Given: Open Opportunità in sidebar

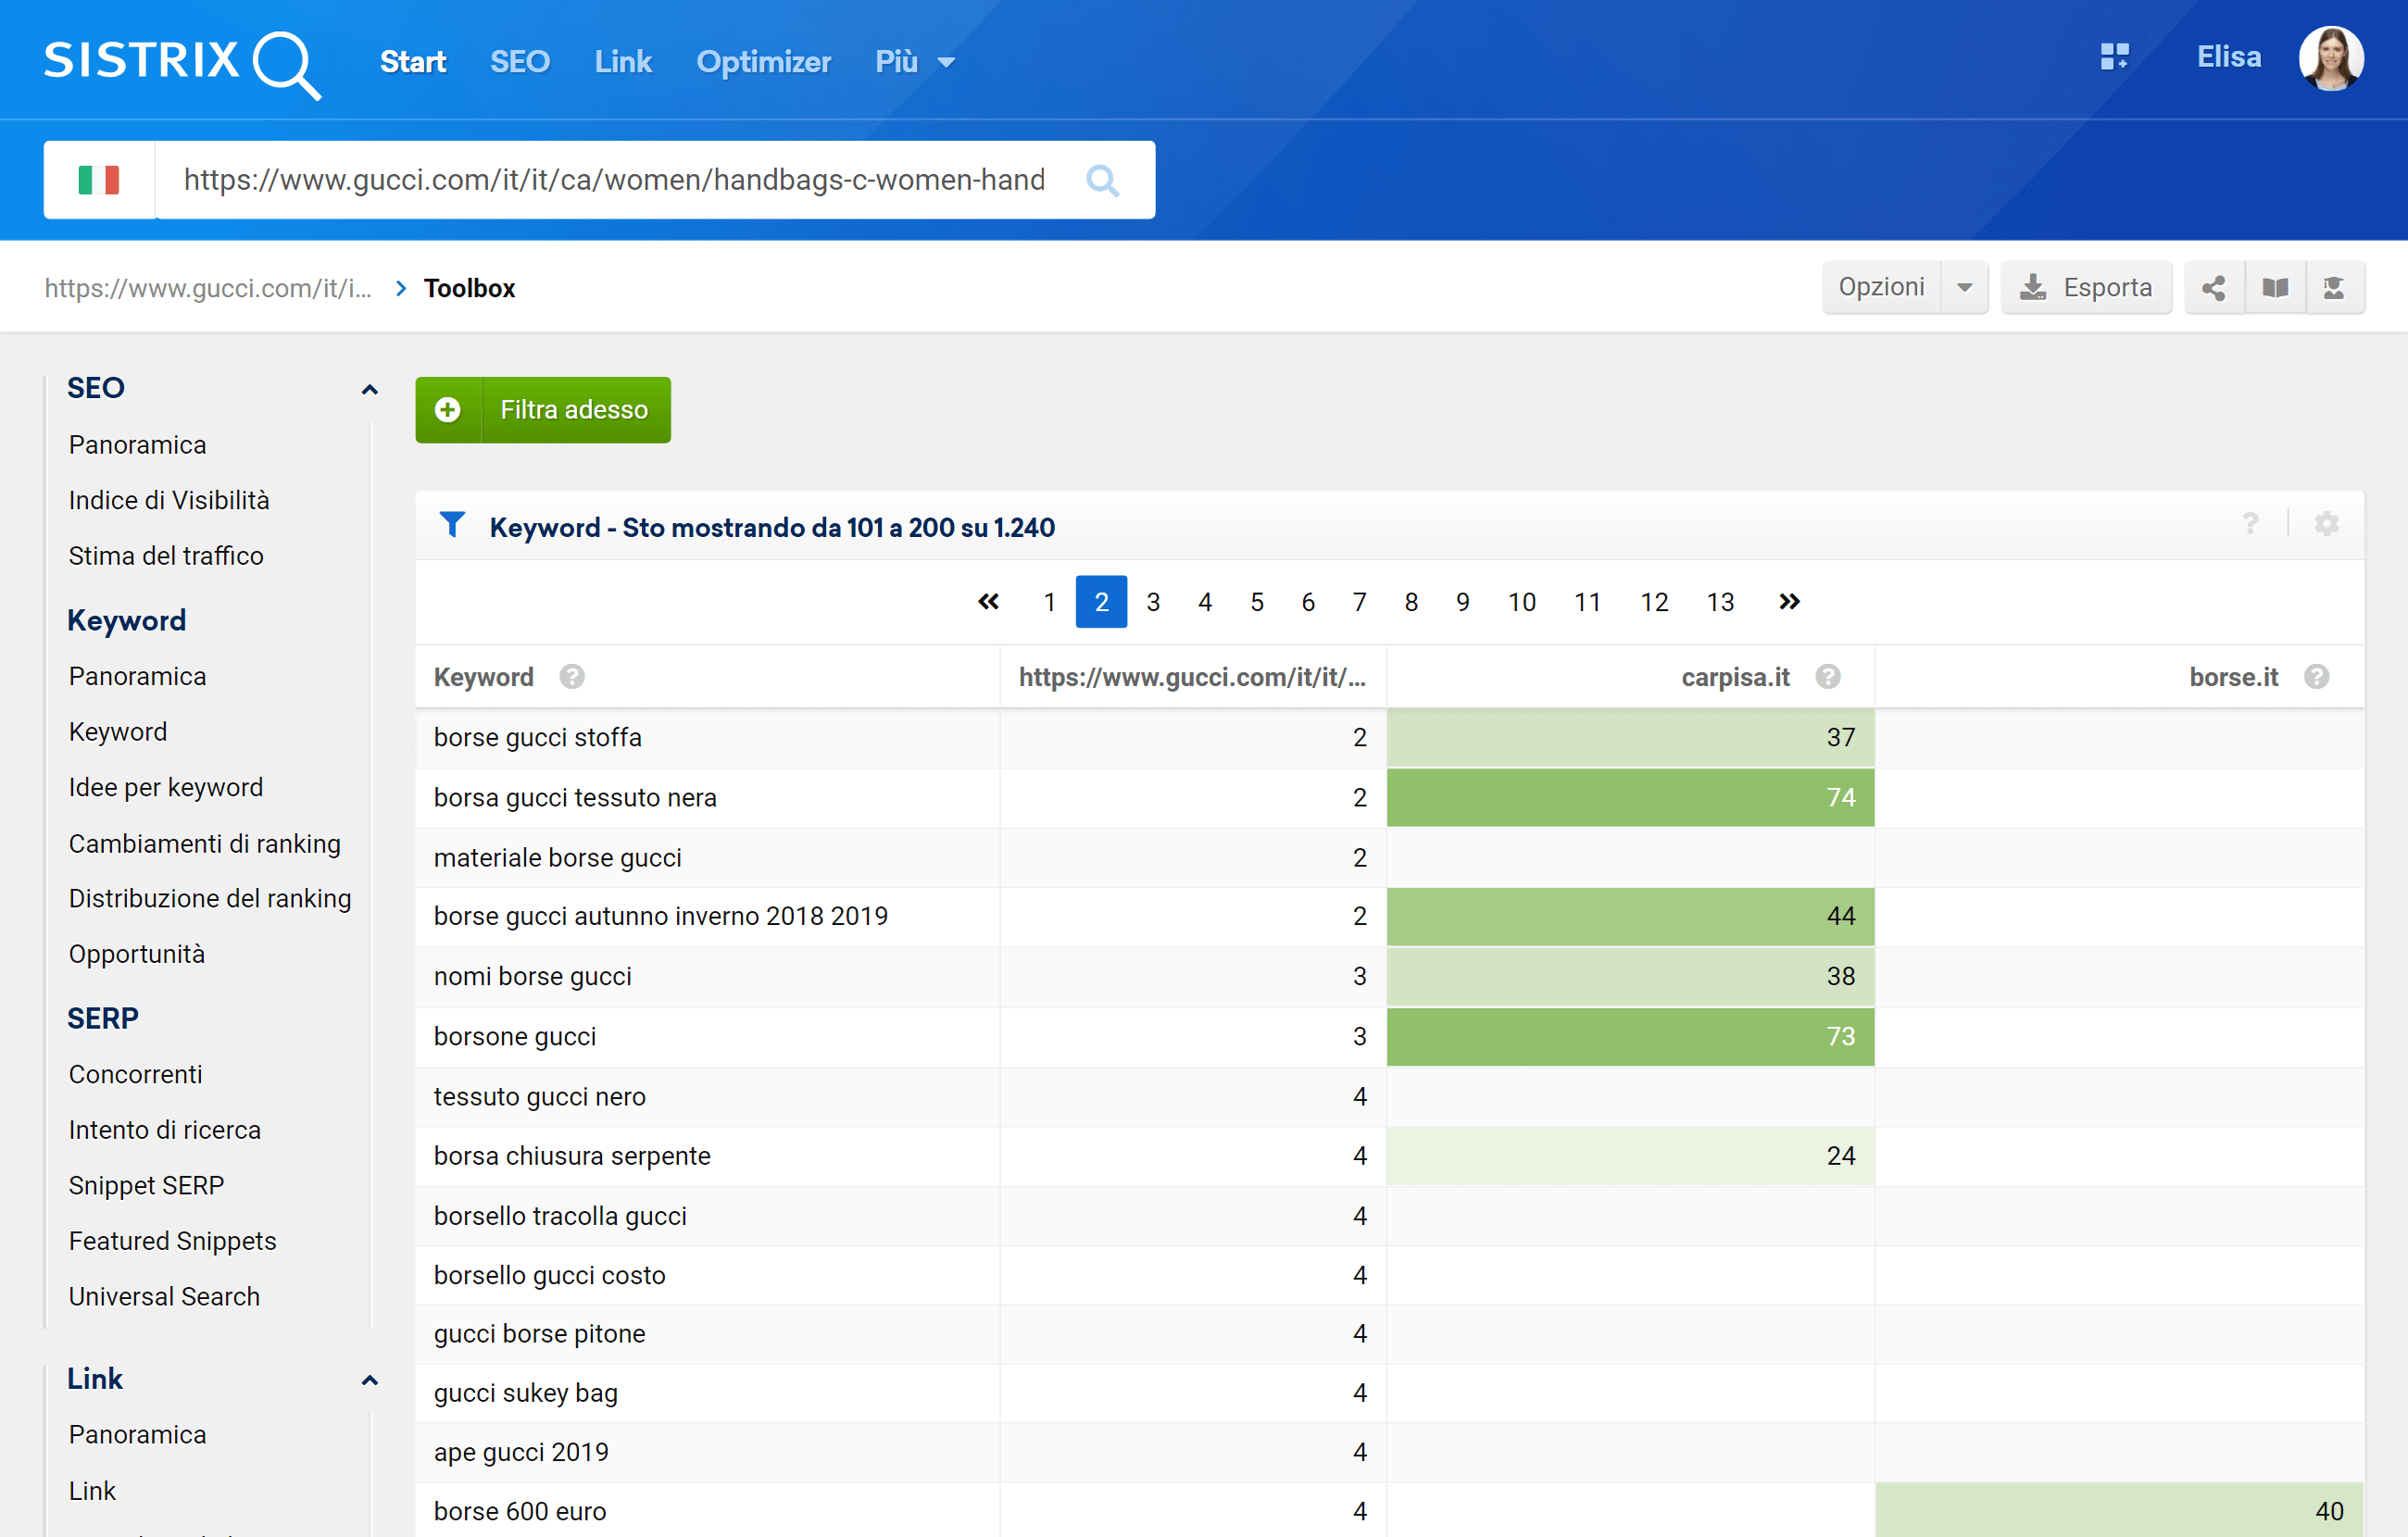Looking at the screenshot, I should pos(137,954).
